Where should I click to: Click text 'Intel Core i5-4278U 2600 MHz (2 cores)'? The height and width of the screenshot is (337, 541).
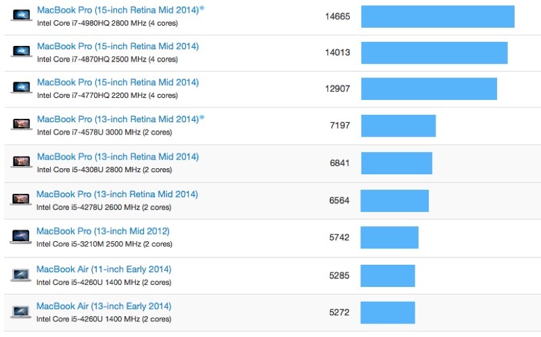click(x=104, y=207)
